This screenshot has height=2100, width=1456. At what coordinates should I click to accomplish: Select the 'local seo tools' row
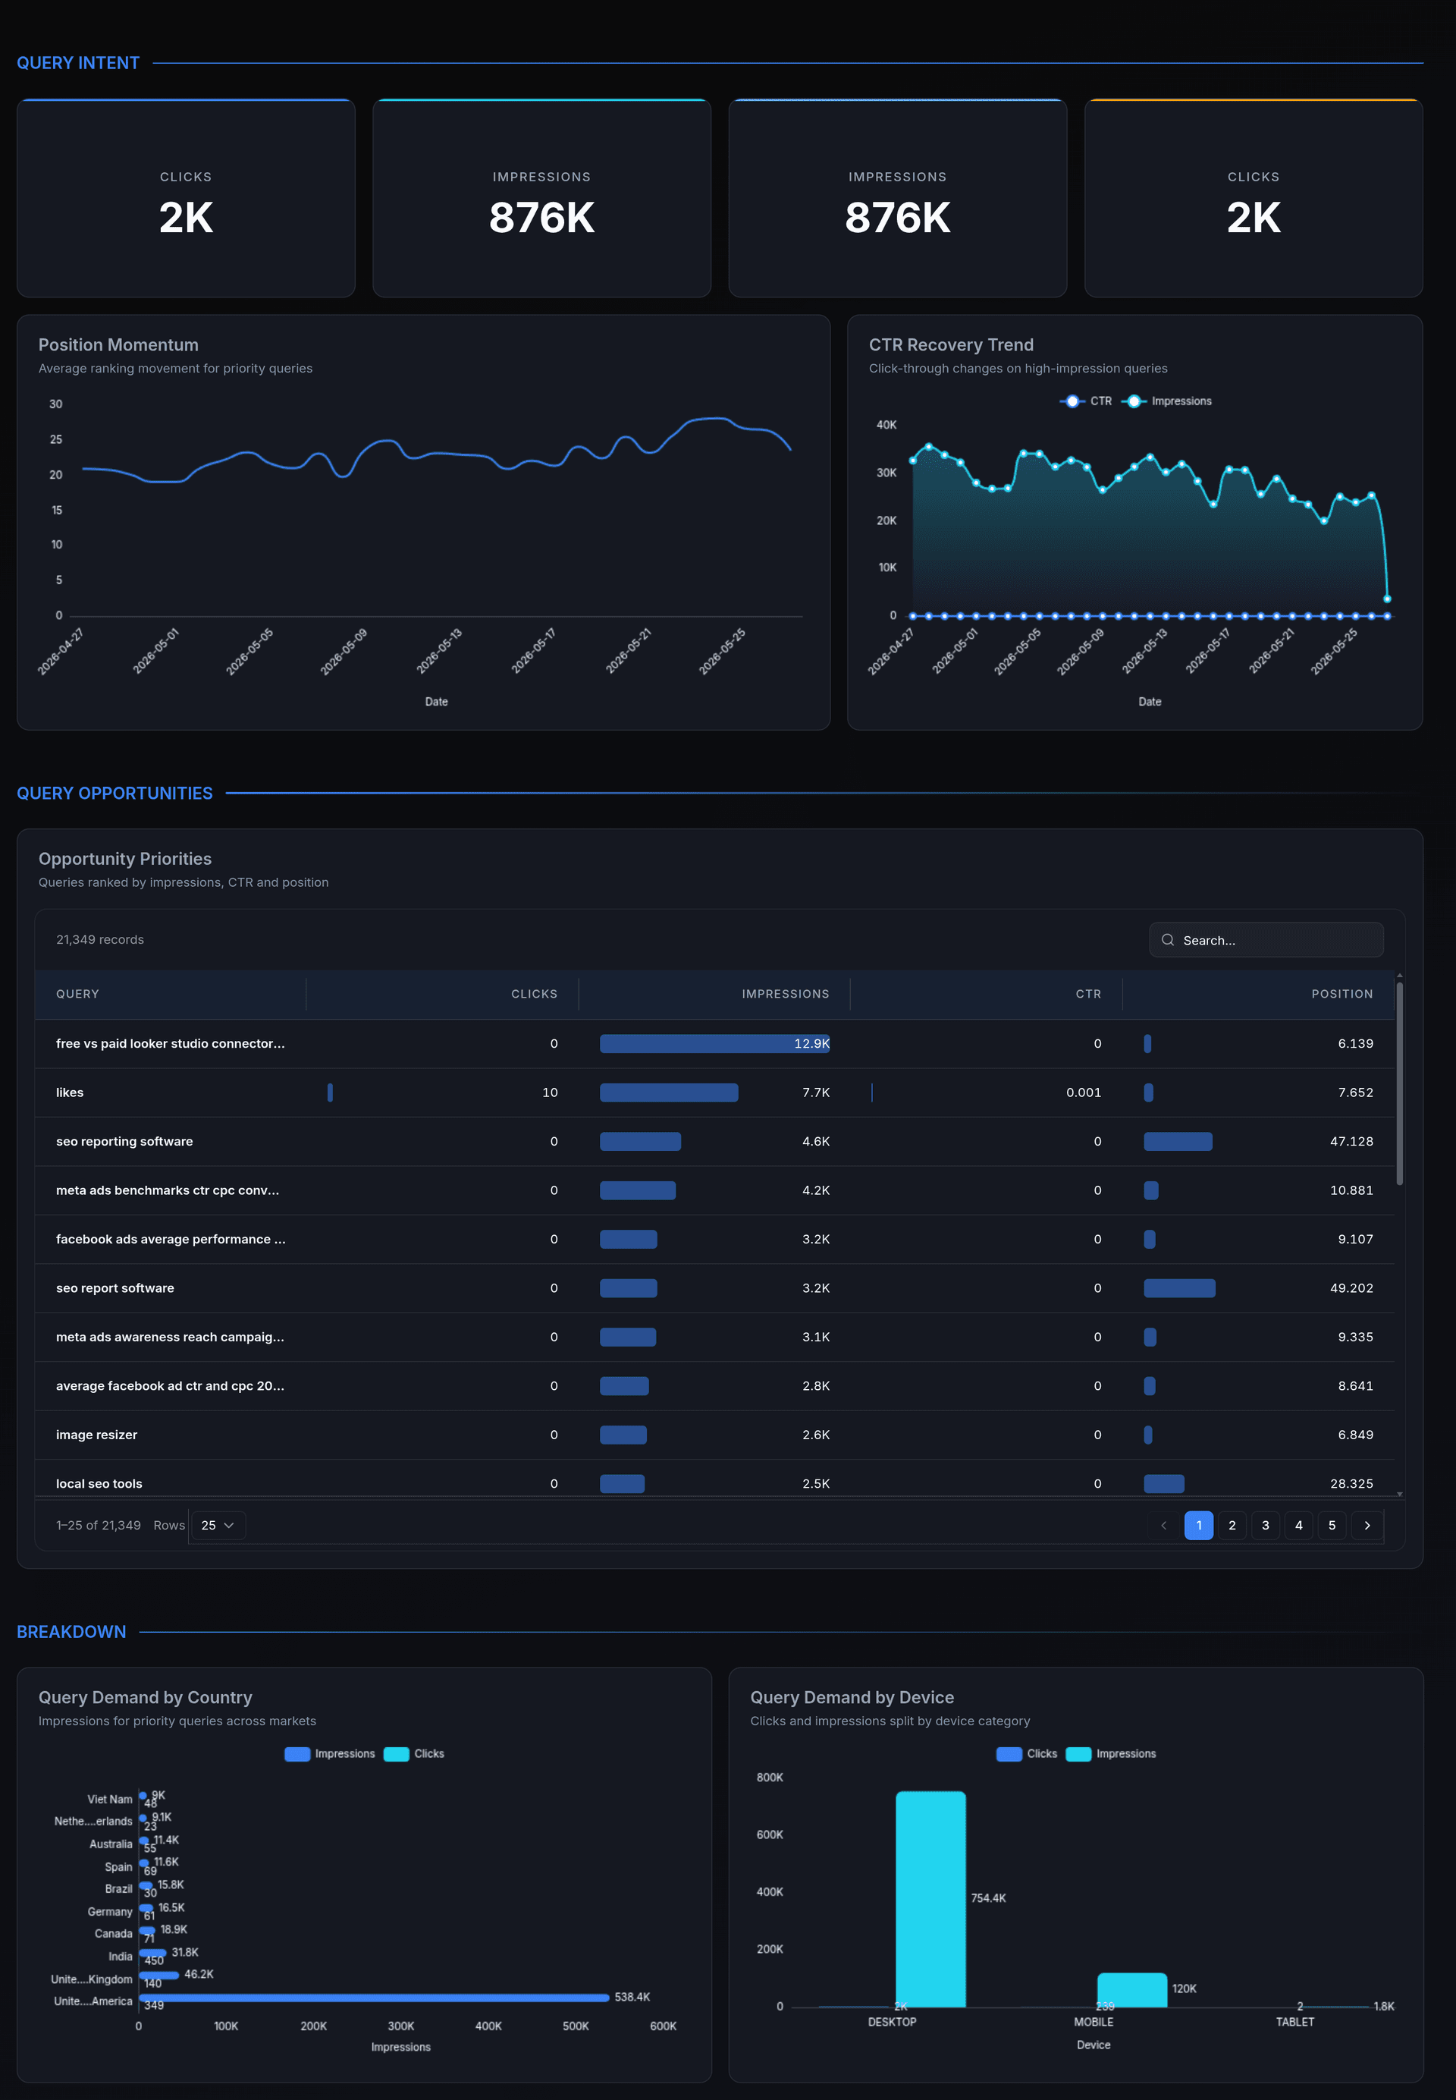pyautogui.click(x=714, y=1479)
